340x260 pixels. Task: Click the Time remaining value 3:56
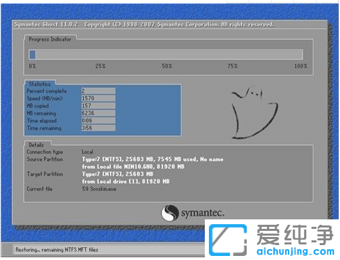(x=99, y=128)
